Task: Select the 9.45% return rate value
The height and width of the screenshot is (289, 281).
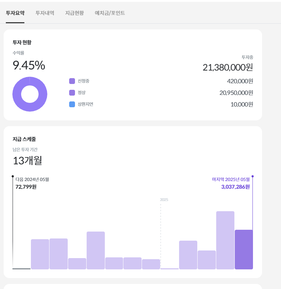Action: (29, 65)
